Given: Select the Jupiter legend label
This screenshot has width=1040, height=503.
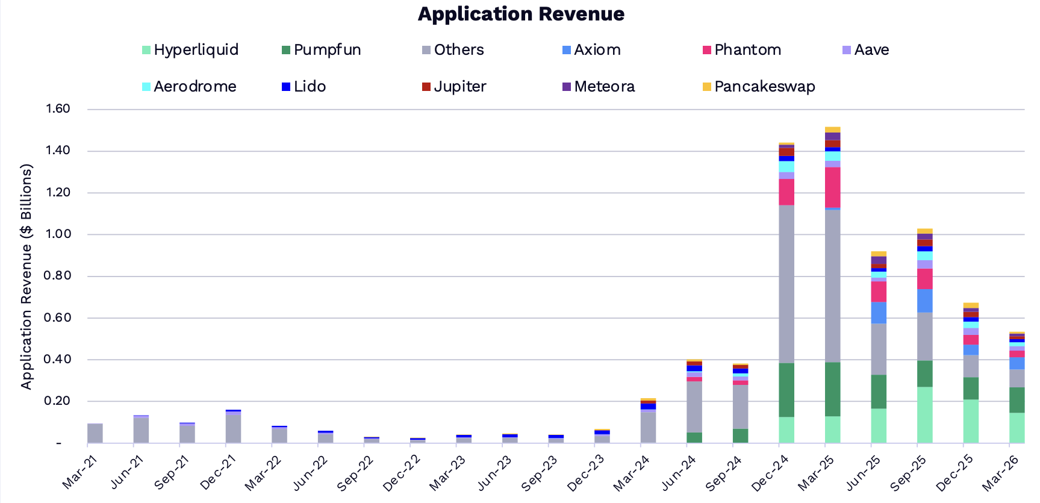Looking at the screenshot, I should point(460,87).
